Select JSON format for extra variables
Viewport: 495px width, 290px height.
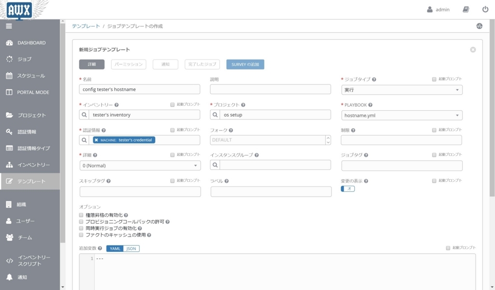click(131, 248)
